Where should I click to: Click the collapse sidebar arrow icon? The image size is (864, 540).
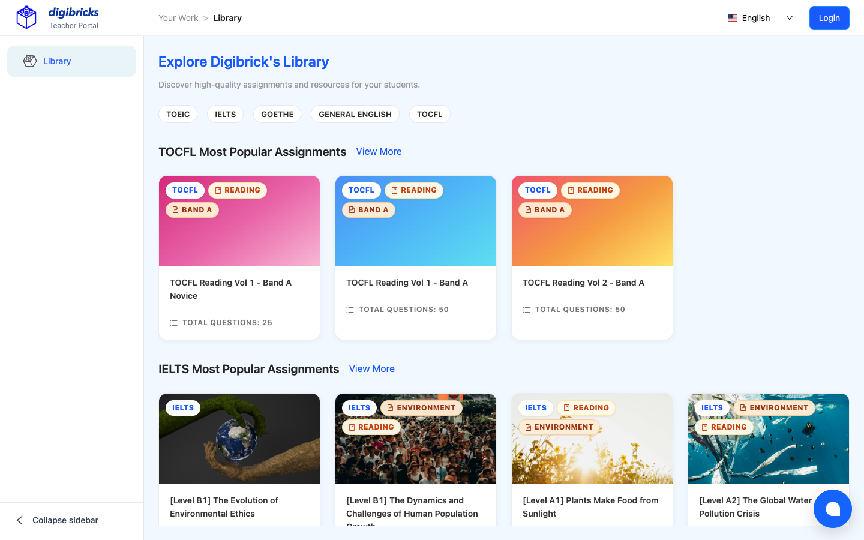pos(20,520)
